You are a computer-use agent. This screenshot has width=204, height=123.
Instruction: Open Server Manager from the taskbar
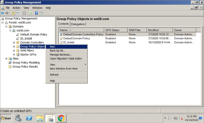point(18,118)
